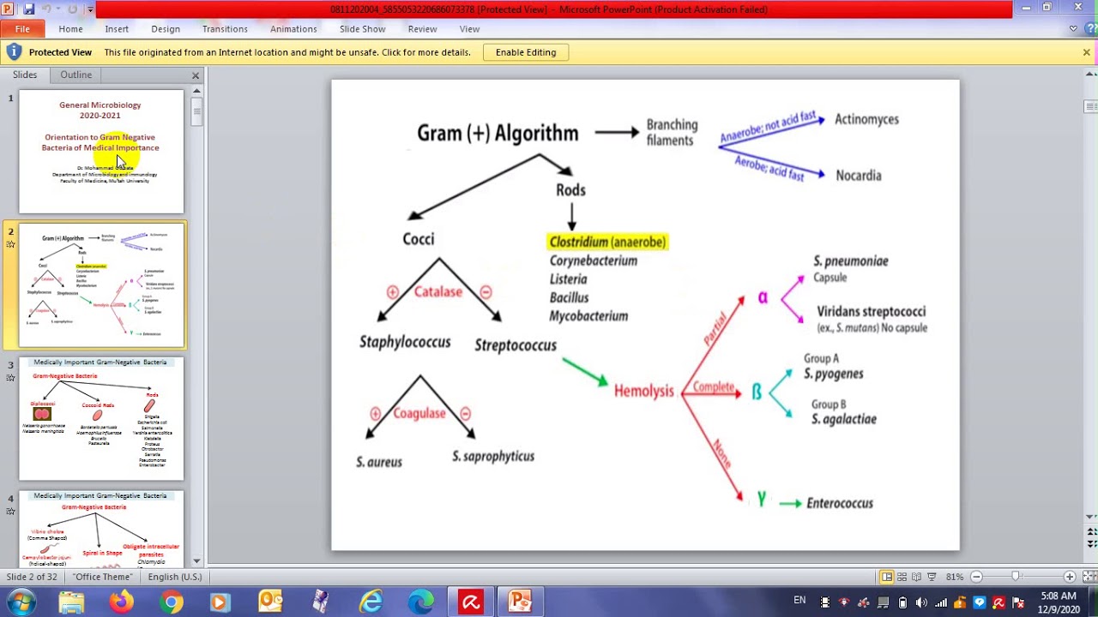Open the Animations ribbon tab
Image resolution: width=1098 pixels, height=617 pixels.
coord(293,29)
